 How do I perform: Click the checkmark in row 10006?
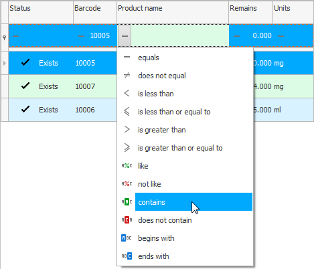25,109
